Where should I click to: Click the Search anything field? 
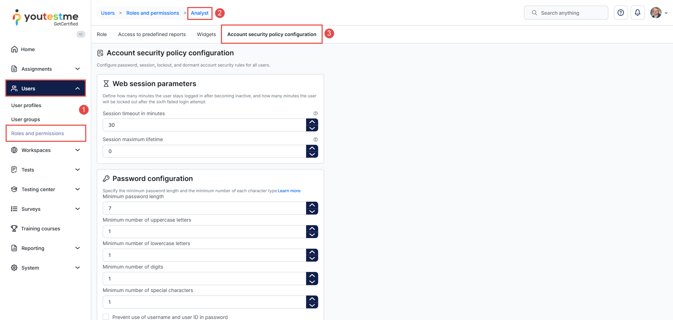tap(566, 13)
